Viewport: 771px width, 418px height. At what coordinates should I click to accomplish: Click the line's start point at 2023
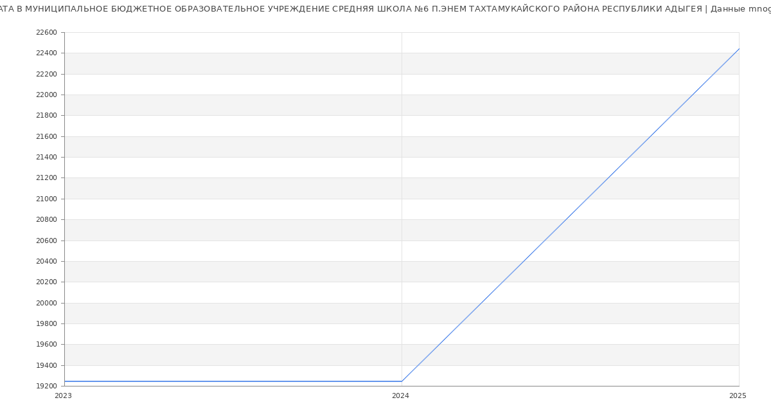[x=65, y=381]
